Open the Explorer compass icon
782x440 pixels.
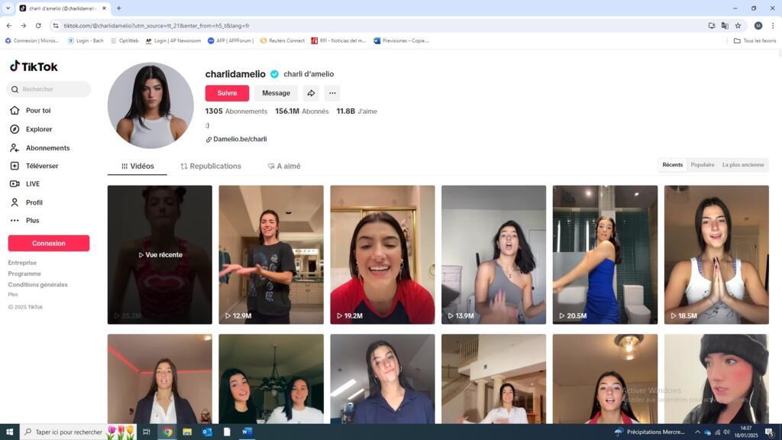[16, 128]
